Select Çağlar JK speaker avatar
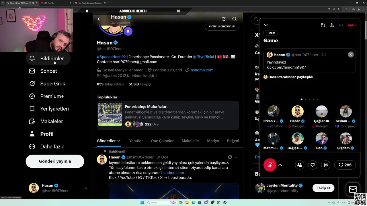The width and height of the screenshot is (367, 206). [322, 112]
